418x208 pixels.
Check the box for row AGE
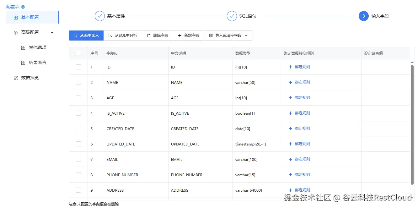click(x=78, y=98)
